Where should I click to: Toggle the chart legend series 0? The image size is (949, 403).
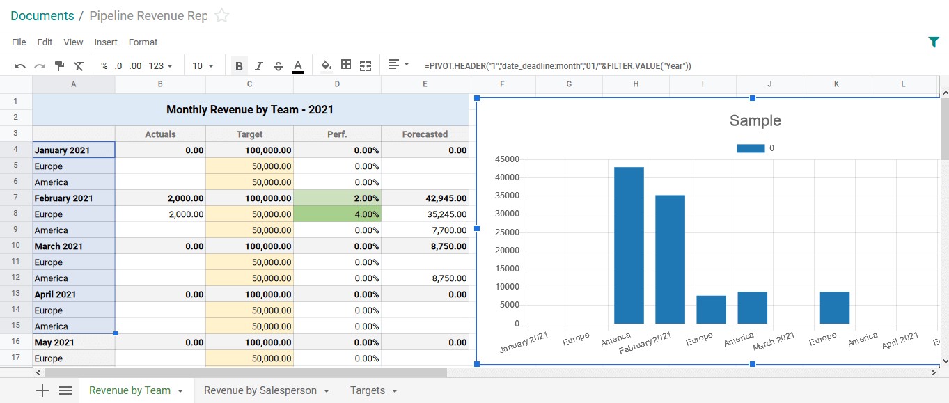point(755,148)
